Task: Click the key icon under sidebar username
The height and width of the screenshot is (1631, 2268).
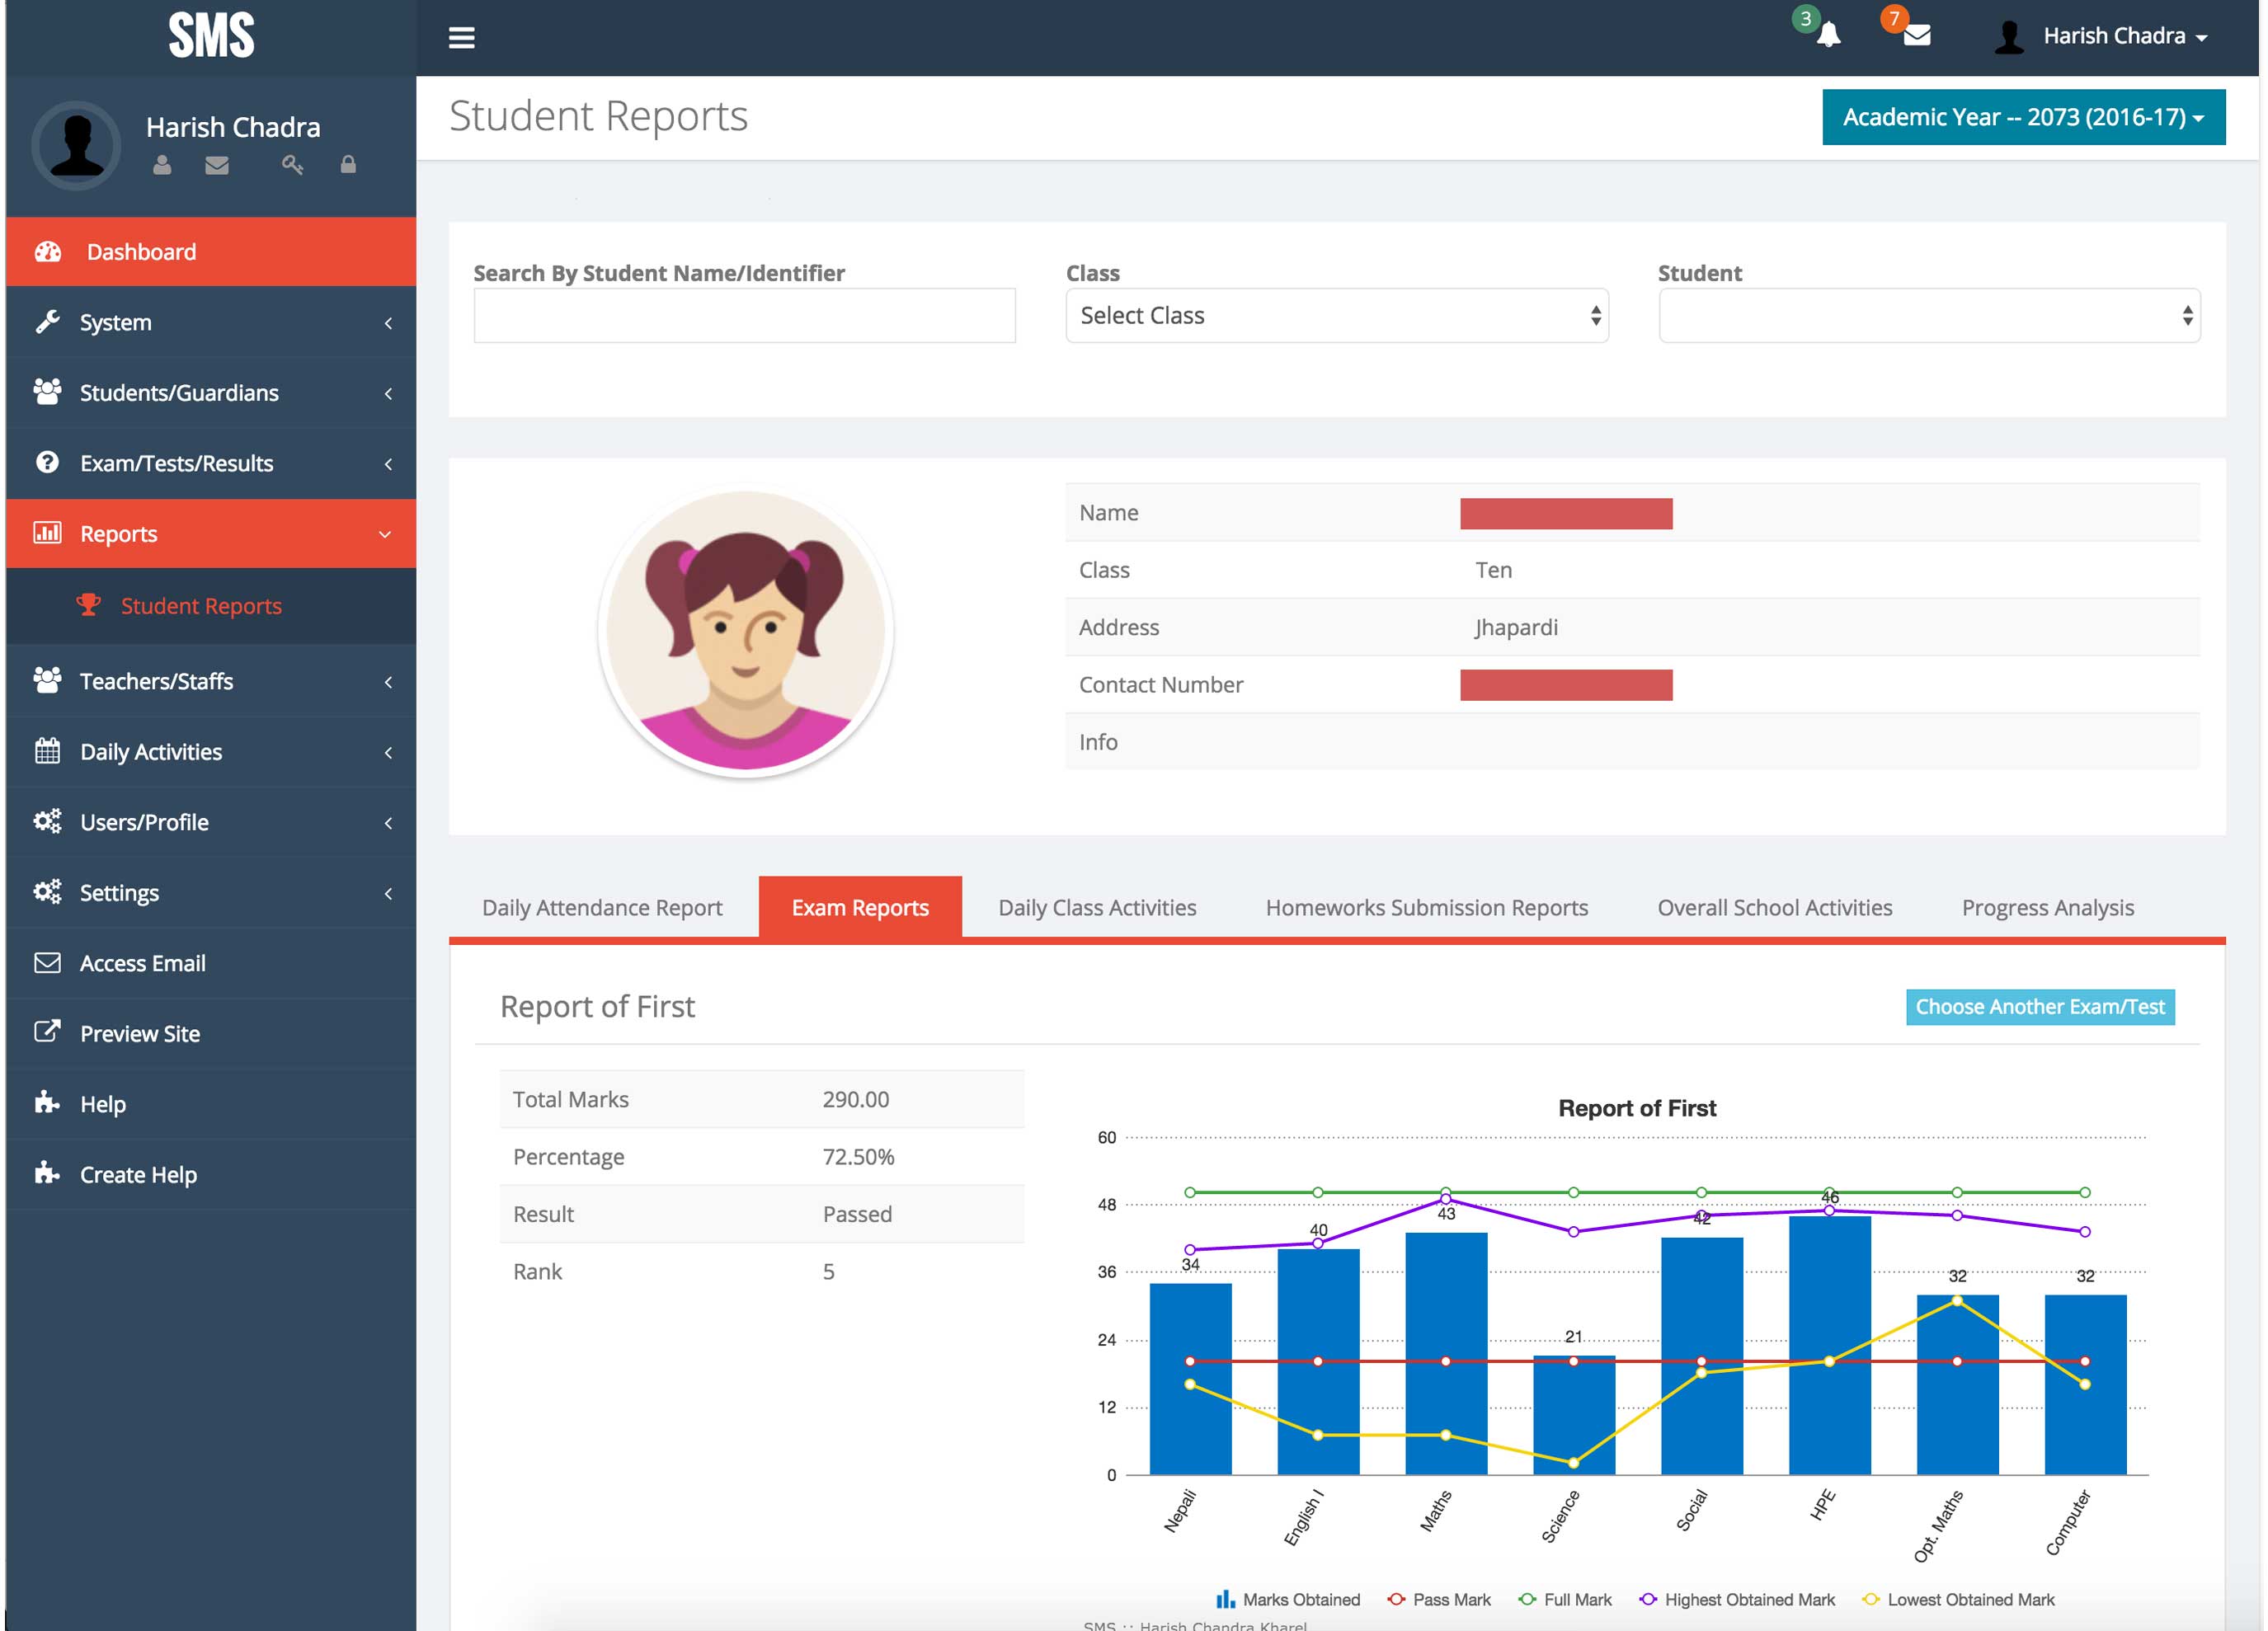Action: tap(292, 165)
